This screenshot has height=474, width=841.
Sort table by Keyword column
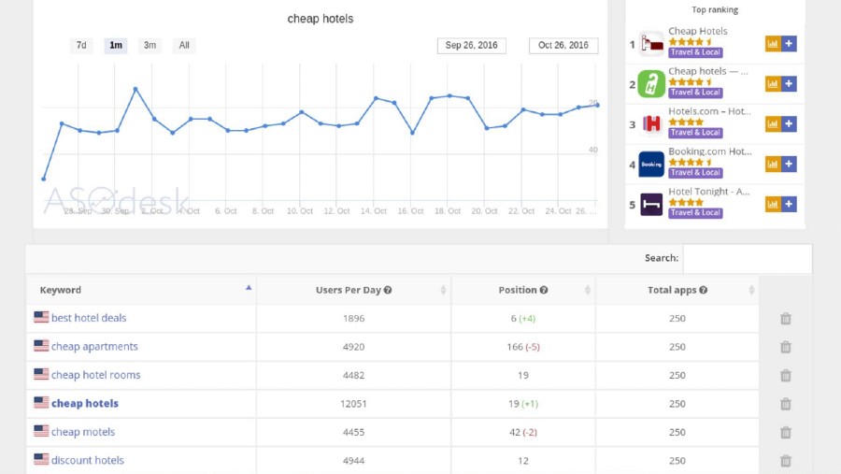point(140,290)
